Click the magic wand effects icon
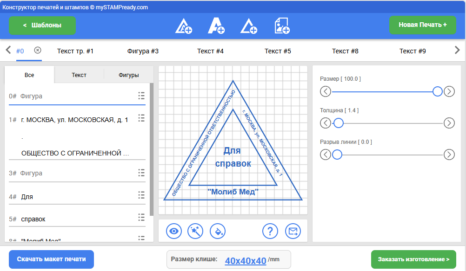The image size is (466, 271). pyautogui.click(x=195, y=231)
